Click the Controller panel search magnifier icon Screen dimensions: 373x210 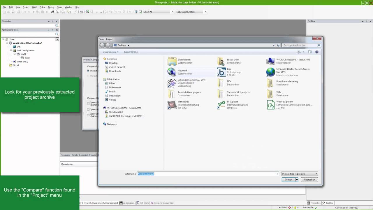tap(57, 26)
